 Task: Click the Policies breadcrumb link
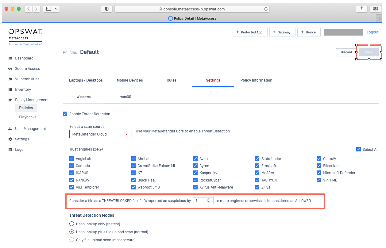70,52
